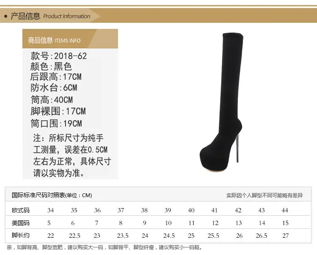Select the 后跟高:17CM line
Image resolution: width=317 pixels, height=255 pixels.
pos(56,77)
